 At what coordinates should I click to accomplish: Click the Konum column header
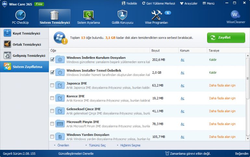coord(193,51)
